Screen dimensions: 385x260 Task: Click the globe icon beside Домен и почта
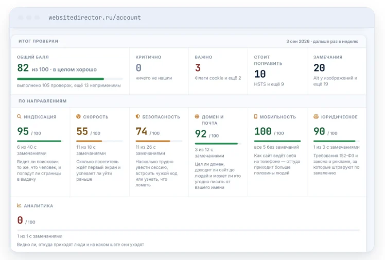point(197,117)
